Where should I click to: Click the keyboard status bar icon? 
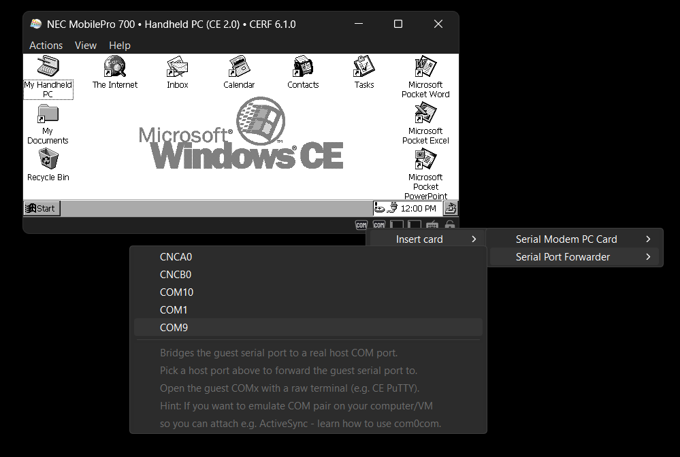[432, 225]
